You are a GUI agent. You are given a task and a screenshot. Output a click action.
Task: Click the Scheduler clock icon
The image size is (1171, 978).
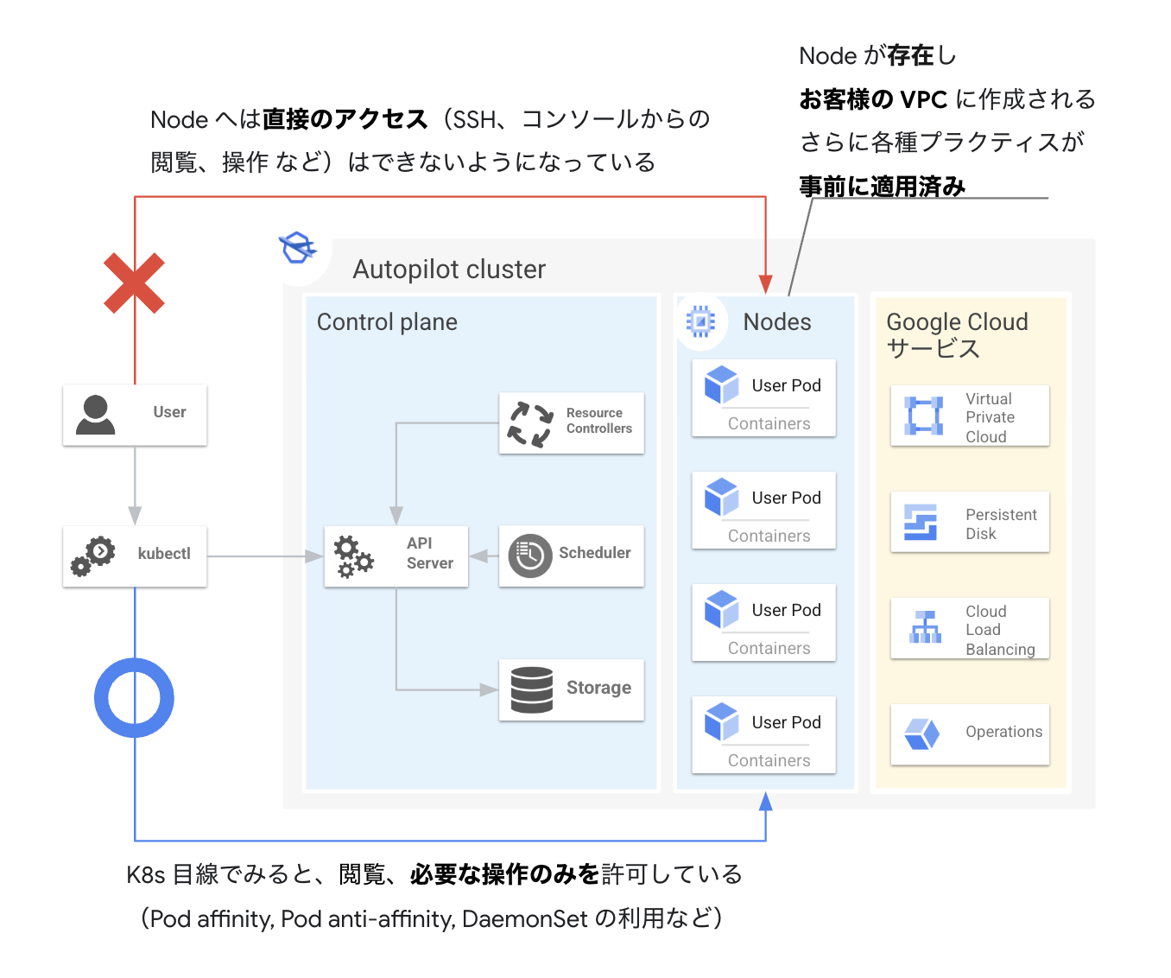tap(530, 556)
